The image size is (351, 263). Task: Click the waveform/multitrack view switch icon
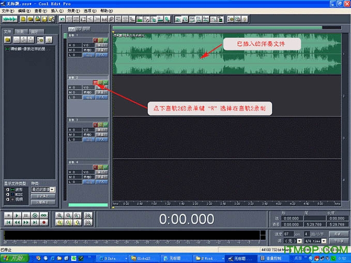[10, 19]
